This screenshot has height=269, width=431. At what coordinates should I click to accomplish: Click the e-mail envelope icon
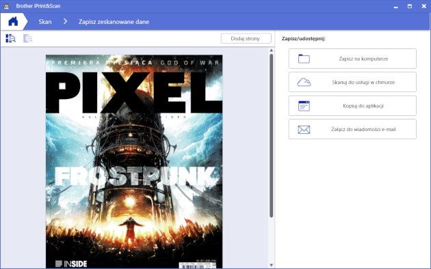tap(304, 130)
